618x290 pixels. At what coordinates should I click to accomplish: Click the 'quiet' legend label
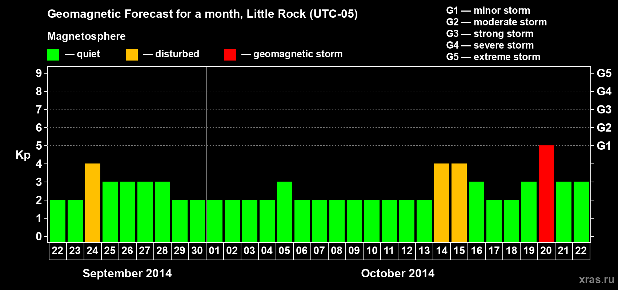tap(88, 54)
